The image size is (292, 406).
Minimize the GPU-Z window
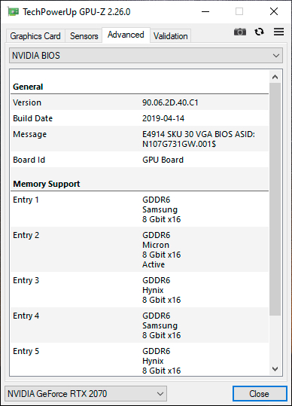click(x=205, y=11)
